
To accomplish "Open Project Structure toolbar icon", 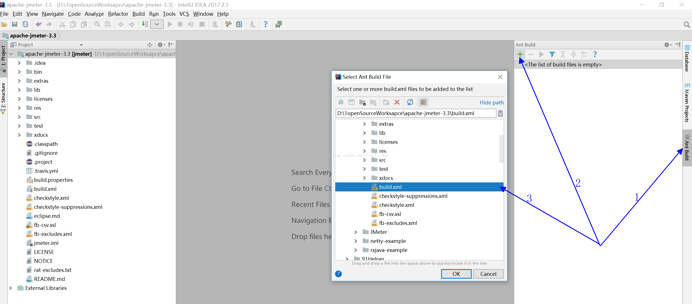I will coord(239,24).
